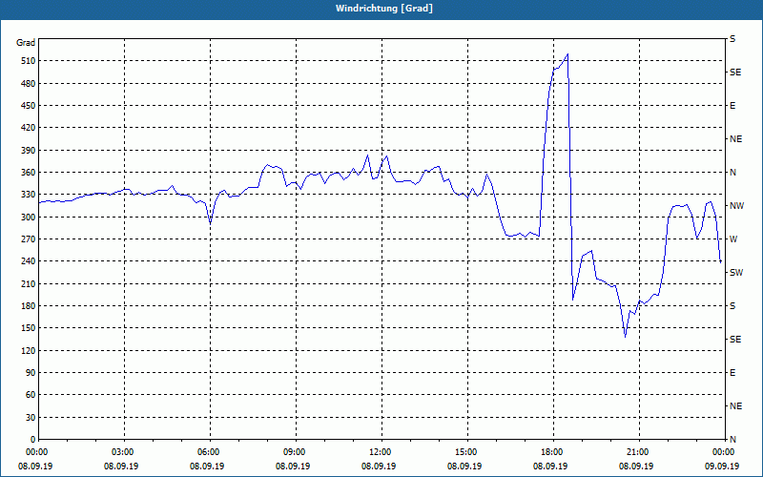Select the "300" y-axis value

[x=28, y=218]
